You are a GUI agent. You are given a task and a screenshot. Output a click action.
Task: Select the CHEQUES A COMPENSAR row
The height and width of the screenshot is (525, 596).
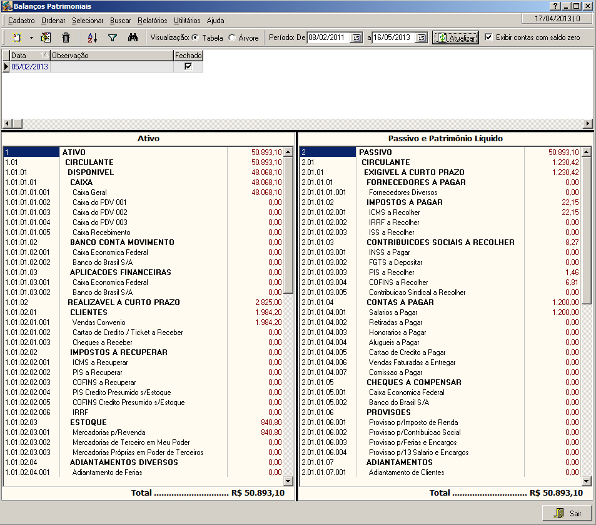click(x=440, y=382)
